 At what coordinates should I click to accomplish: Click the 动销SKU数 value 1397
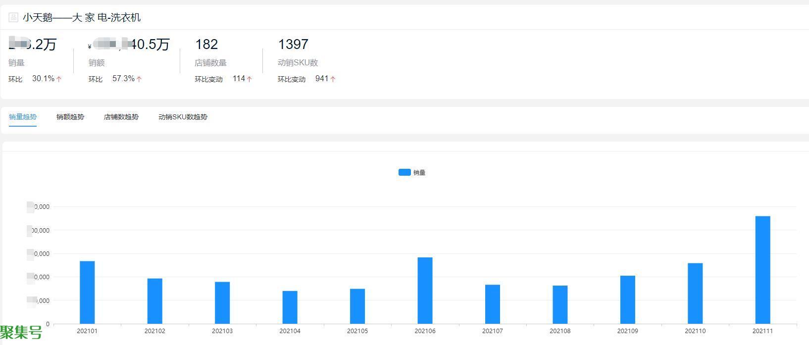point(293,45)
